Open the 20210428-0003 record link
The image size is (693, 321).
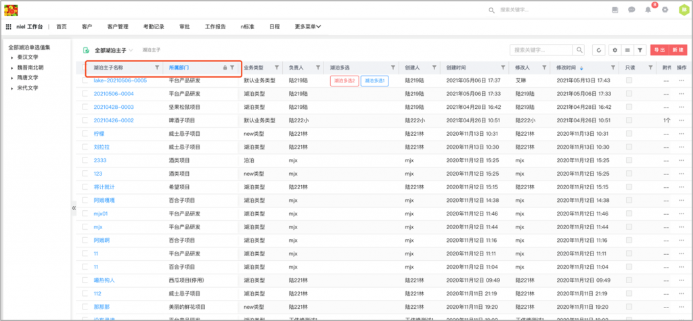(x=113, y=107)
